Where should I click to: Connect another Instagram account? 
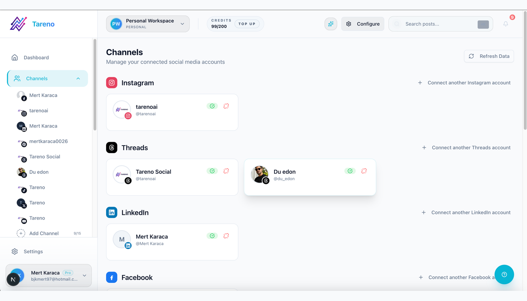(x=464, y=83)
